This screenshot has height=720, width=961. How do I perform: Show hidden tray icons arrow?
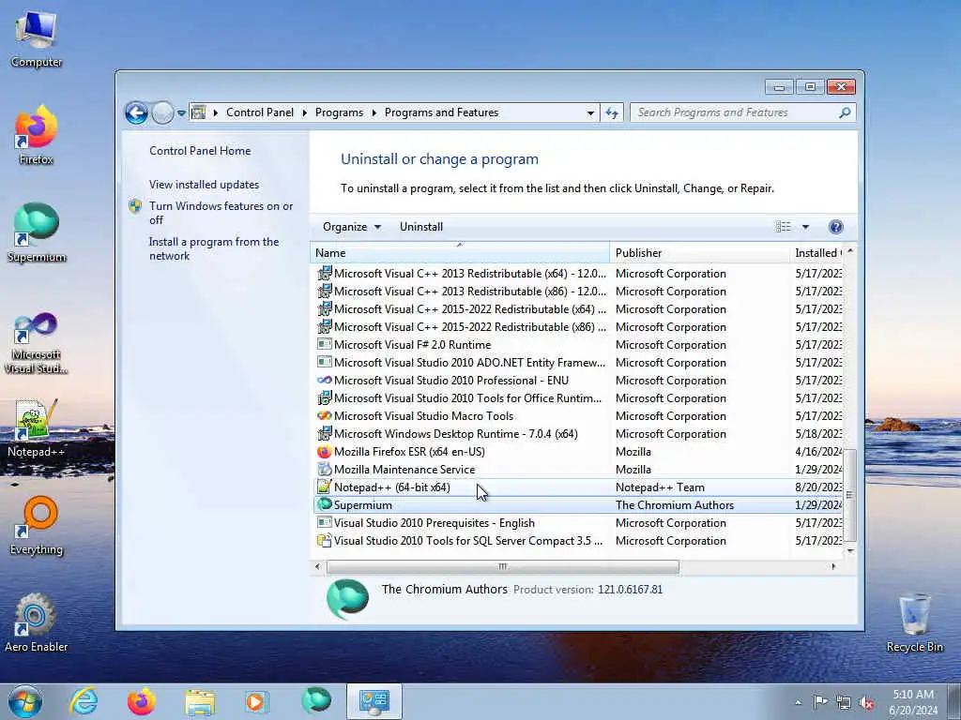click(x=798, y=702)
